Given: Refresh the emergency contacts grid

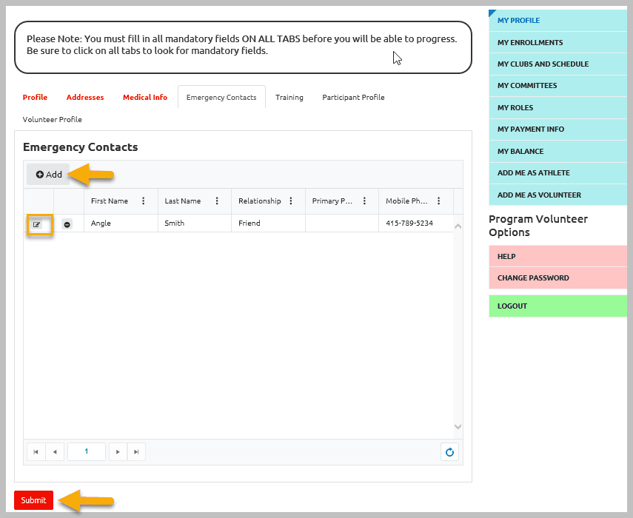Looking at the screenshot, I should 449,452.
